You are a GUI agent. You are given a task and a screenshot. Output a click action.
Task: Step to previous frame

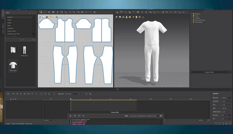click(17, 94)
